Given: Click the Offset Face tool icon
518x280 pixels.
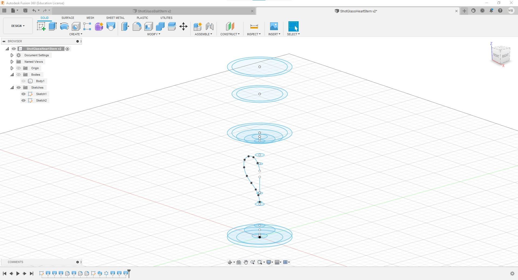Looking at the screenshot, I should [172, 26].
